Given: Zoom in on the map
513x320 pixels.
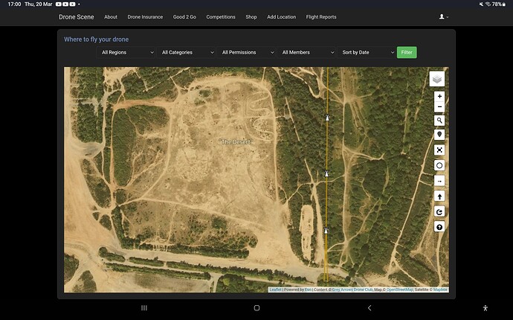Looking at the screenshot, I should (x=439, y=97).
